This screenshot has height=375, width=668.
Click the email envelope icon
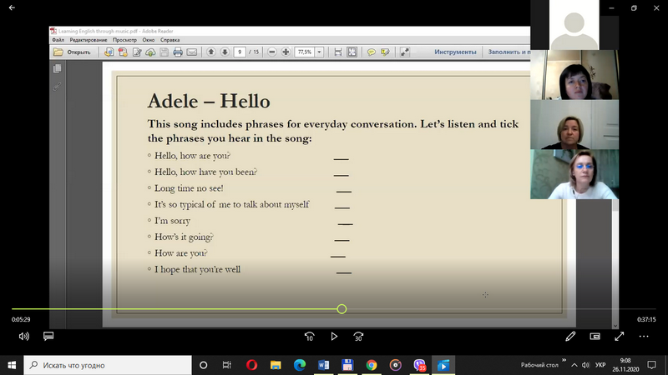(192, 52)
